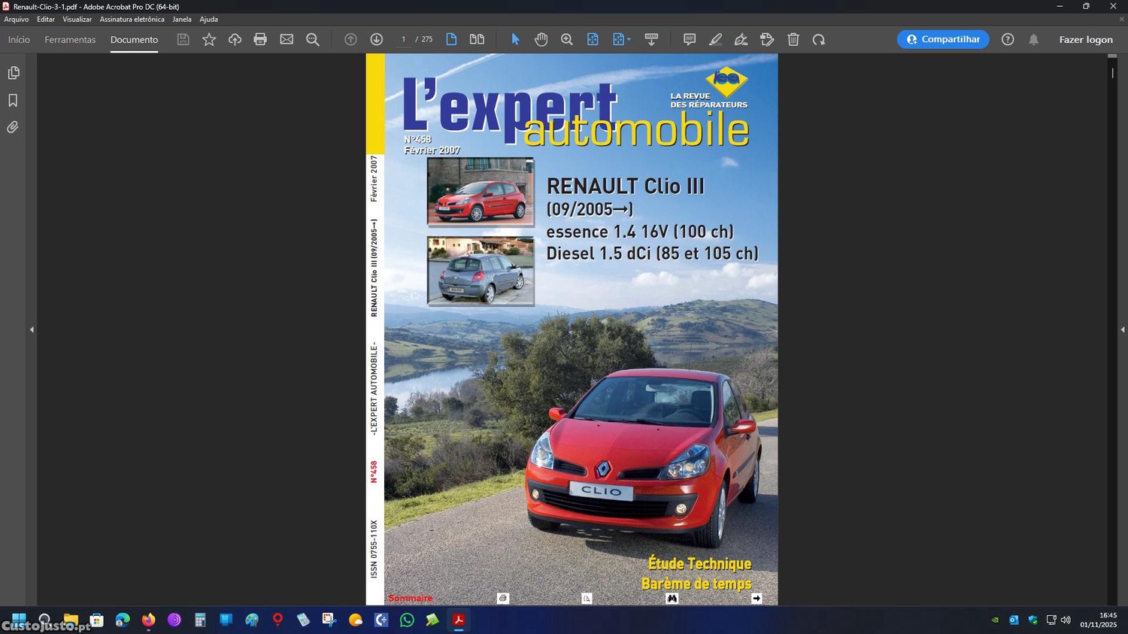Delete page using trash icon
The height and width of the screenshot is (634, 1128).
click(x=793, y=40)
